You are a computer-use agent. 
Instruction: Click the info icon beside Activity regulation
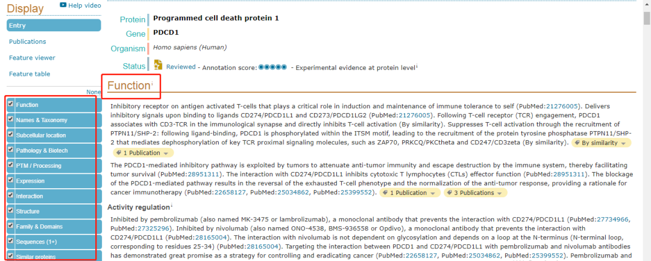pos(171,206)
